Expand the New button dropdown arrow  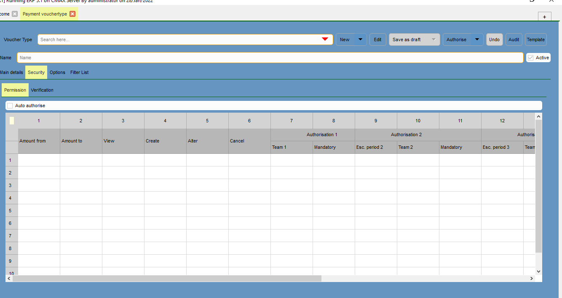pos(361,40)
